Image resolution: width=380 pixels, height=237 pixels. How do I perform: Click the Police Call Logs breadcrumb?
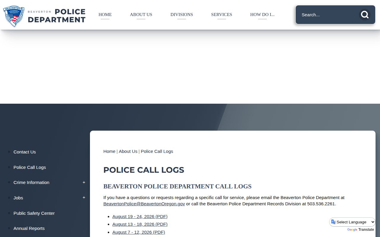point(157,151)
